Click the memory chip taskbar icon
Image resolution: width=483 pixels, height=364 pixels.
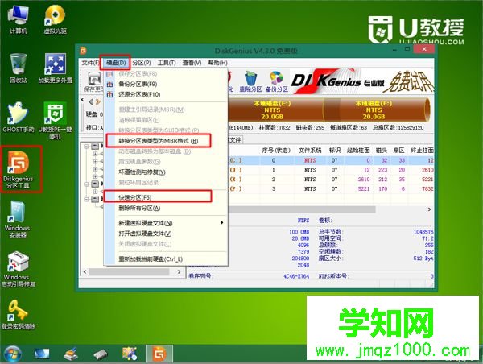[x=101, y=354]
